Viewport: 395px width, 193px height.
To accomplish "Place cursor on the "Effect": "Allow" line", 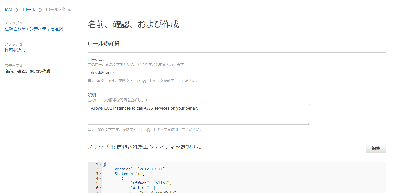I will (151, 183).
